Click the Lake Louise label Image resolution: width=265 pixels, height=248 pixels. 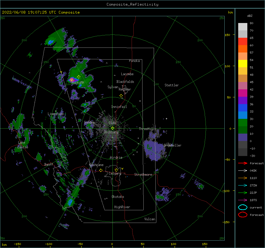(x=23, y=145)
